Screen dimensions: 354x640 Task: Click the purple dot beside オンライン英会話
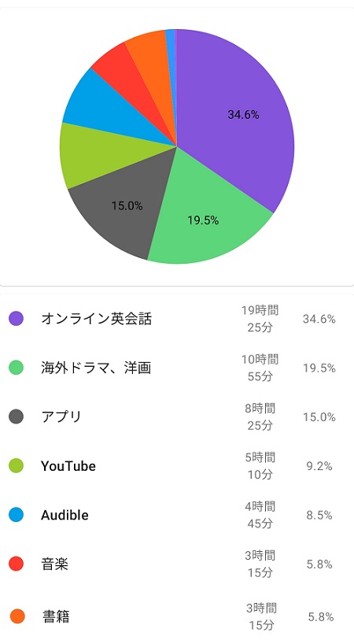click(x=16, y=318)
